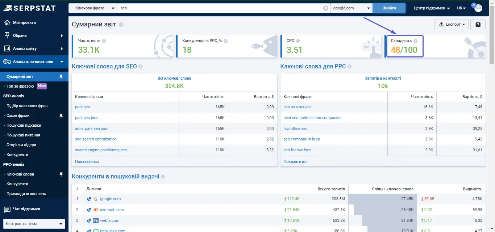Image resolution: width=495 pixels, height=232 pixels.
Task: Click Спільні ключові слова column header
Action: pos(392,189)
